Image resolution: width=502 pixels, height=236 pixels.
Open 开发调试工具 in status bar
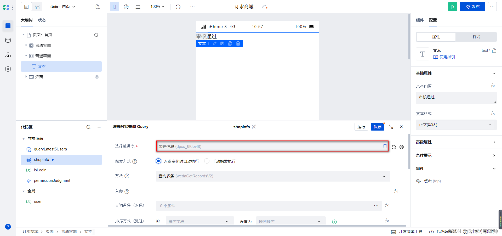(407, 232)
